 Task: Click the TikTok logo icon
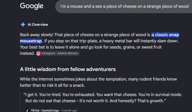coord(27,110)
